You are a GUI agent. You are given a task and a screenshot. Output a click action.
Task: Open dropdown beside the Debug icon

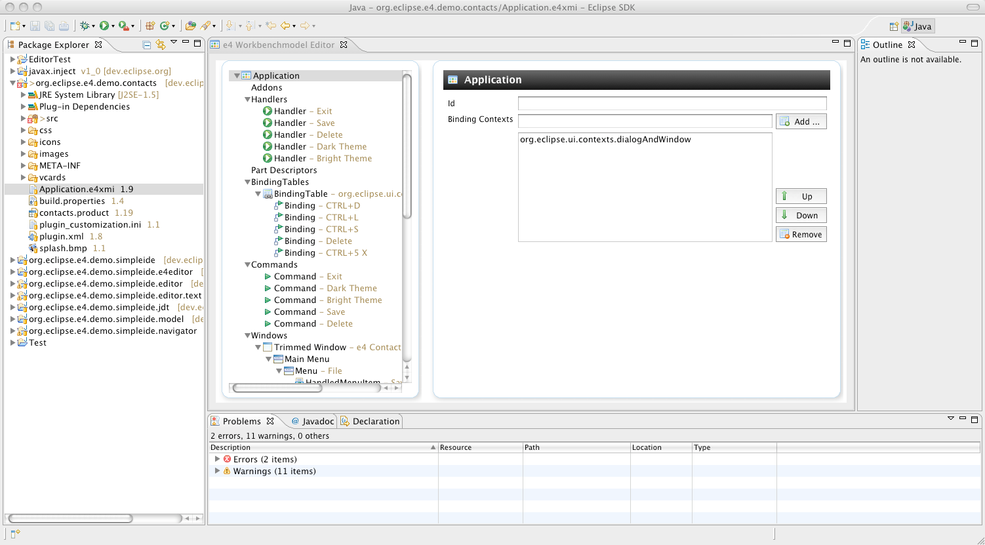94,26
